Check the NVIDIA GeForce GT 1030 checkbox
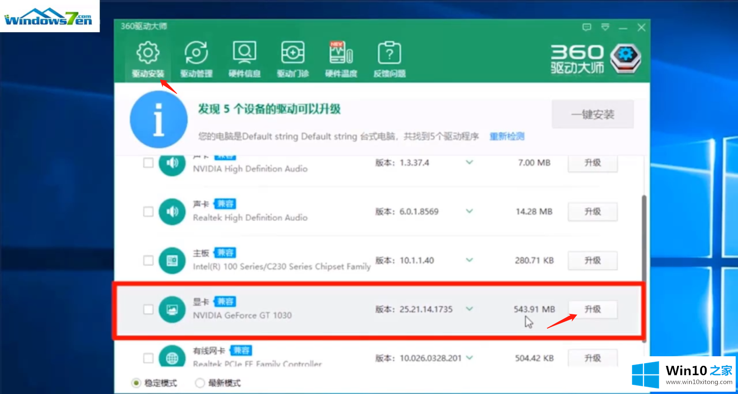738x394 pixels. click(x=148, y=309)
